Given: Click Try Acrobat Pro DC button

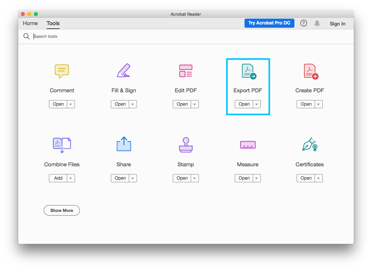Looking at the screenshot, I should click(269, 23).
